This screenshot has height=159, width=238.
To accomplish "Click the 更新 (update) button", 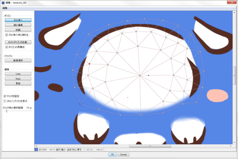I will pos(18,84).
